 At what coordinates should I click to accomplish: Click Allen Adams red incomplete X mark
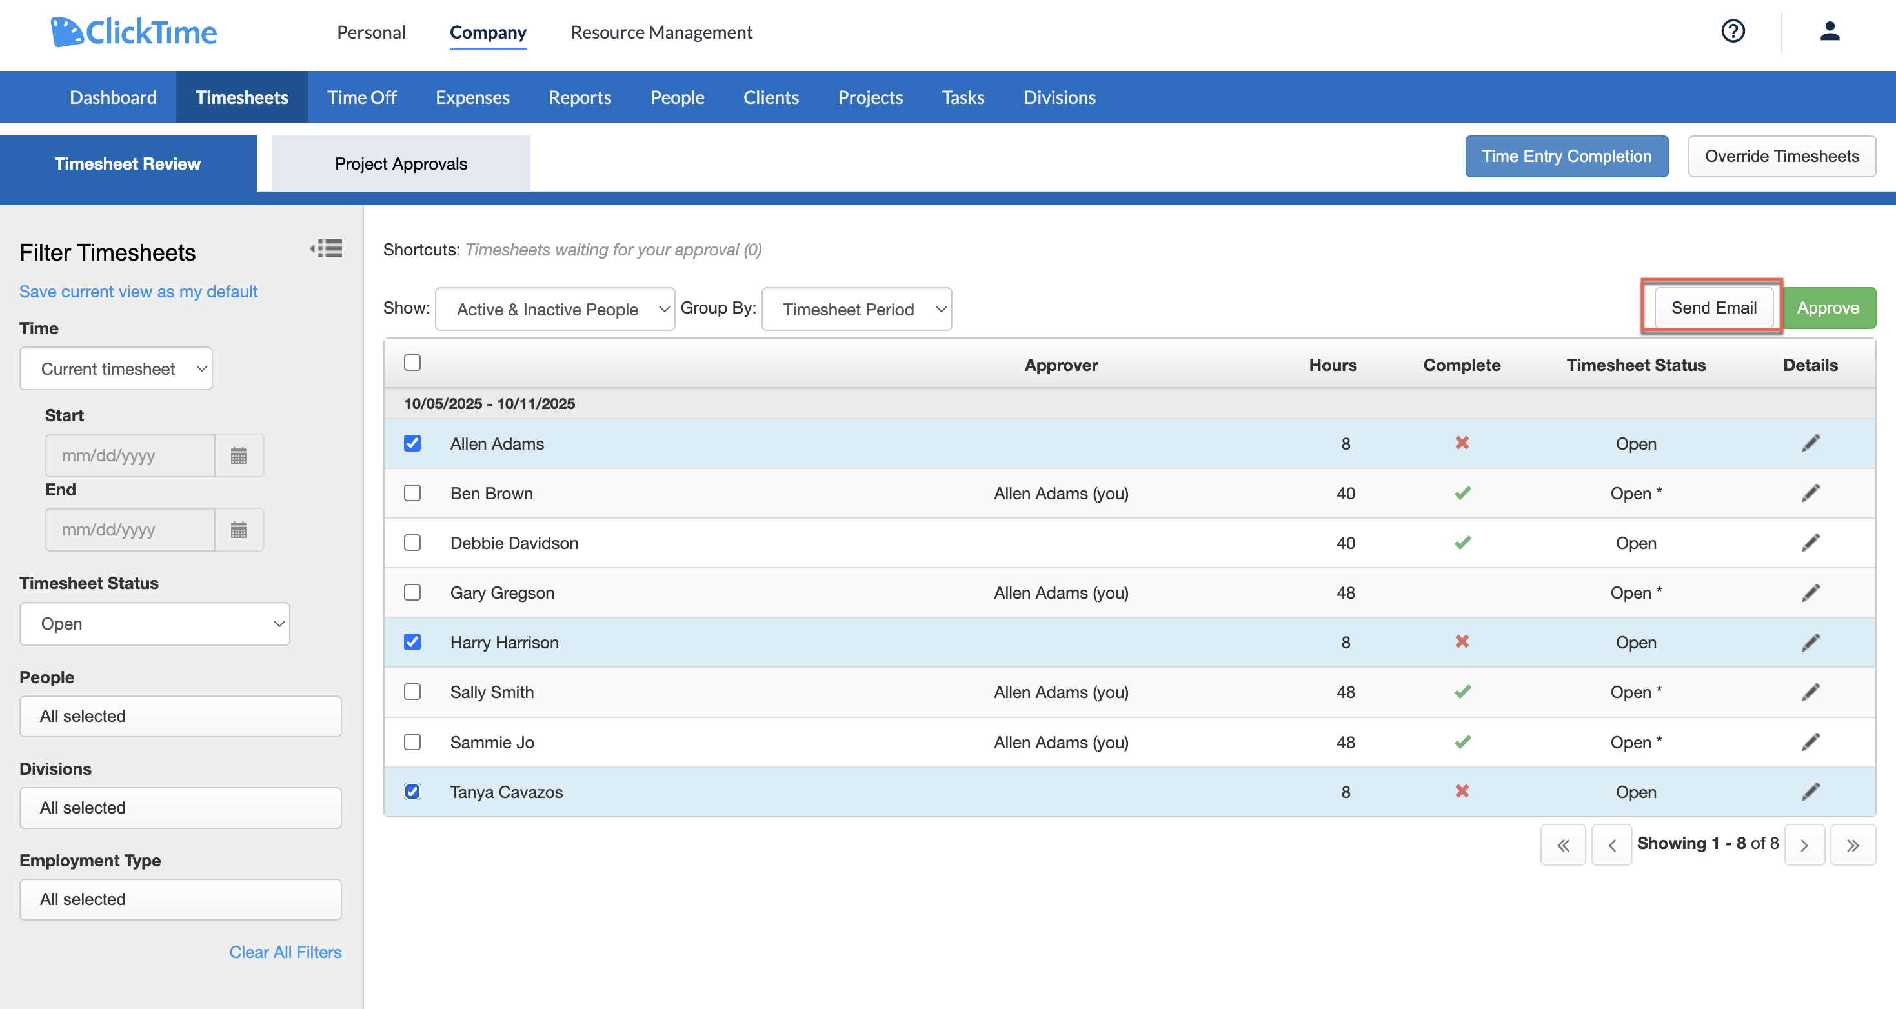1462,443
